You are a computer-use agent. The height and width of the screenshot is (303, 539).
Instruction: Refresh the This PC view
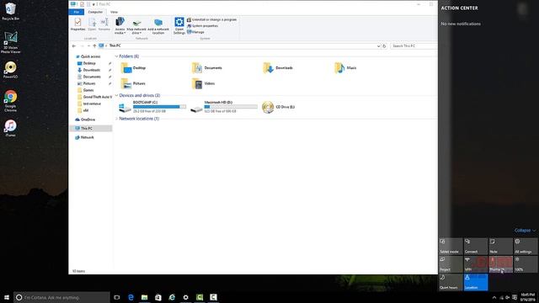pyautogui.click(x=384, y=46)
